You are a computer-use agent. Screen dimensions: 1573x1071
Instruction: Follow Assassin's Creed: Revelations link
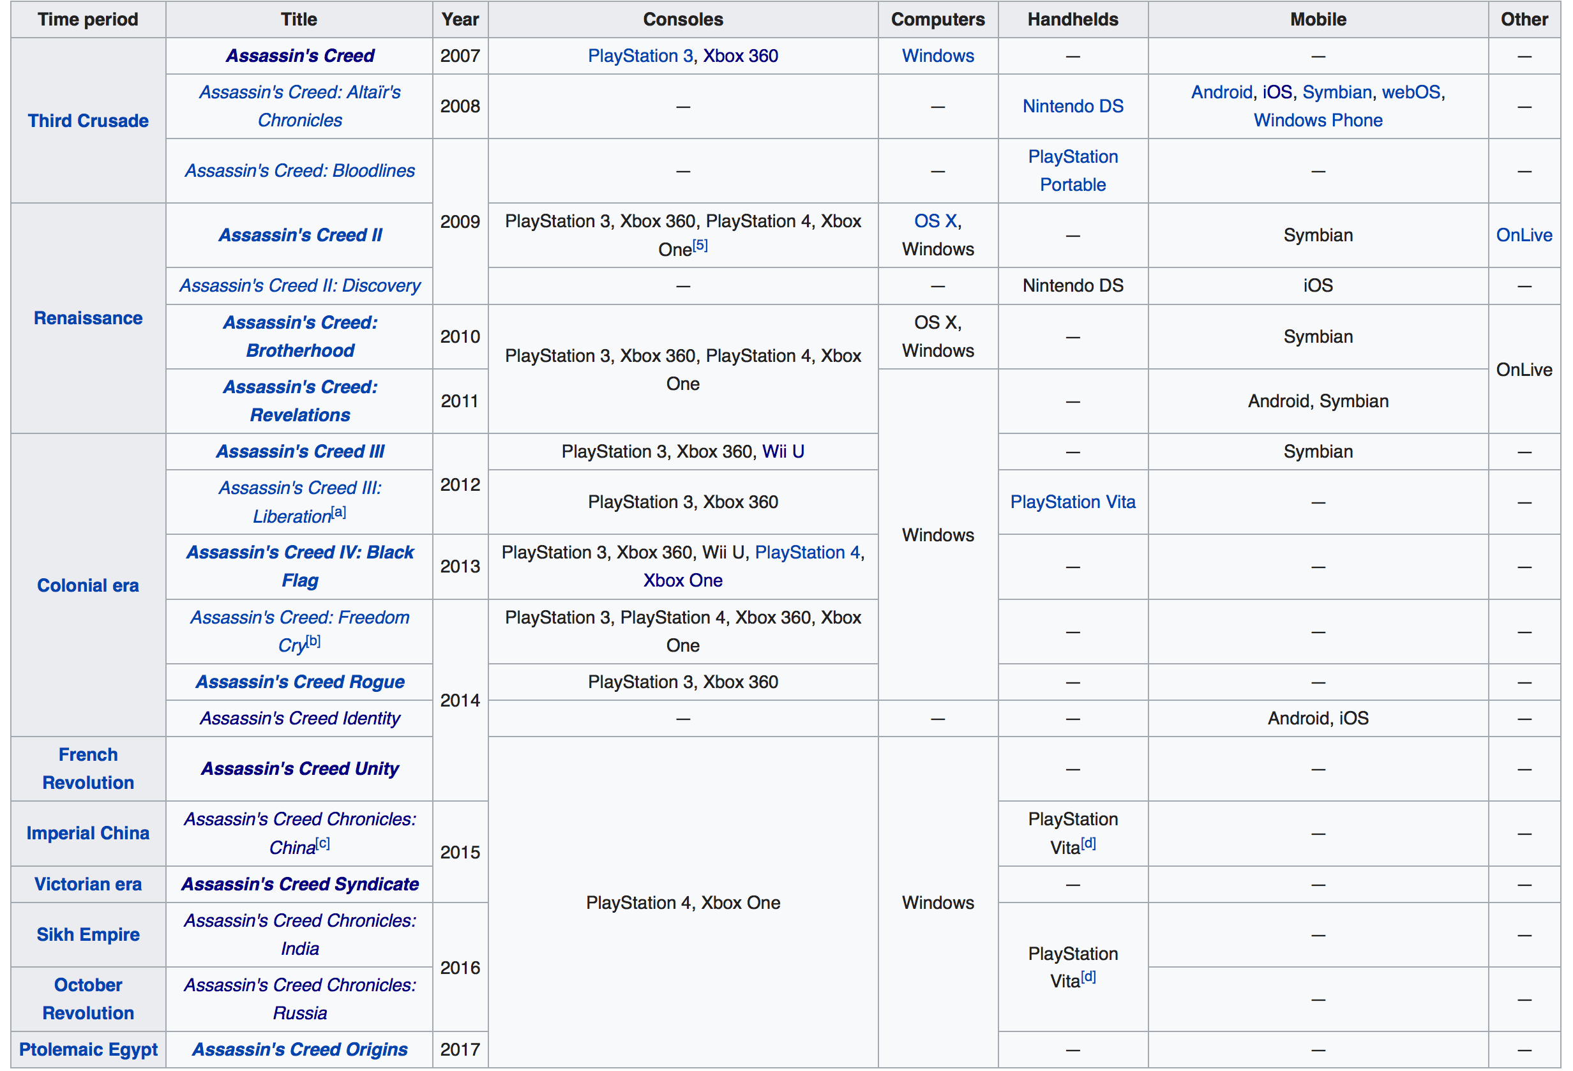click(300, 401)
